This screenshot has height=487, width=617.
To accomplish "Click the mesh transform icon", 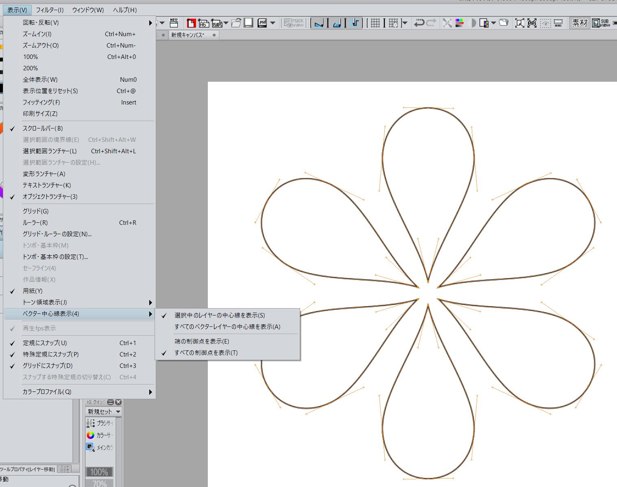I will coord(532,23).
